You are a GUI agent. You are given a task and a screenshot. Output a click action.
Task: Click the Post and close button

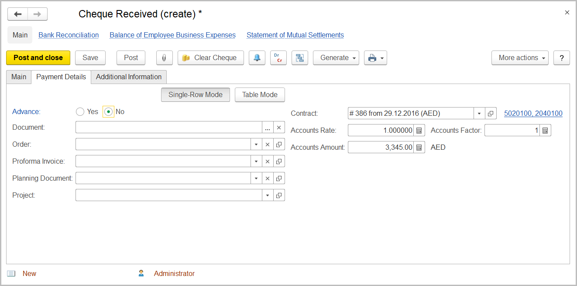click(x=38, y=57)
